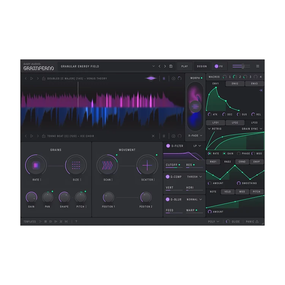The width and height of the screenshot is (285, 285).
Task: Open the preset list dropdown arrow
Action: tap(154, 66)
